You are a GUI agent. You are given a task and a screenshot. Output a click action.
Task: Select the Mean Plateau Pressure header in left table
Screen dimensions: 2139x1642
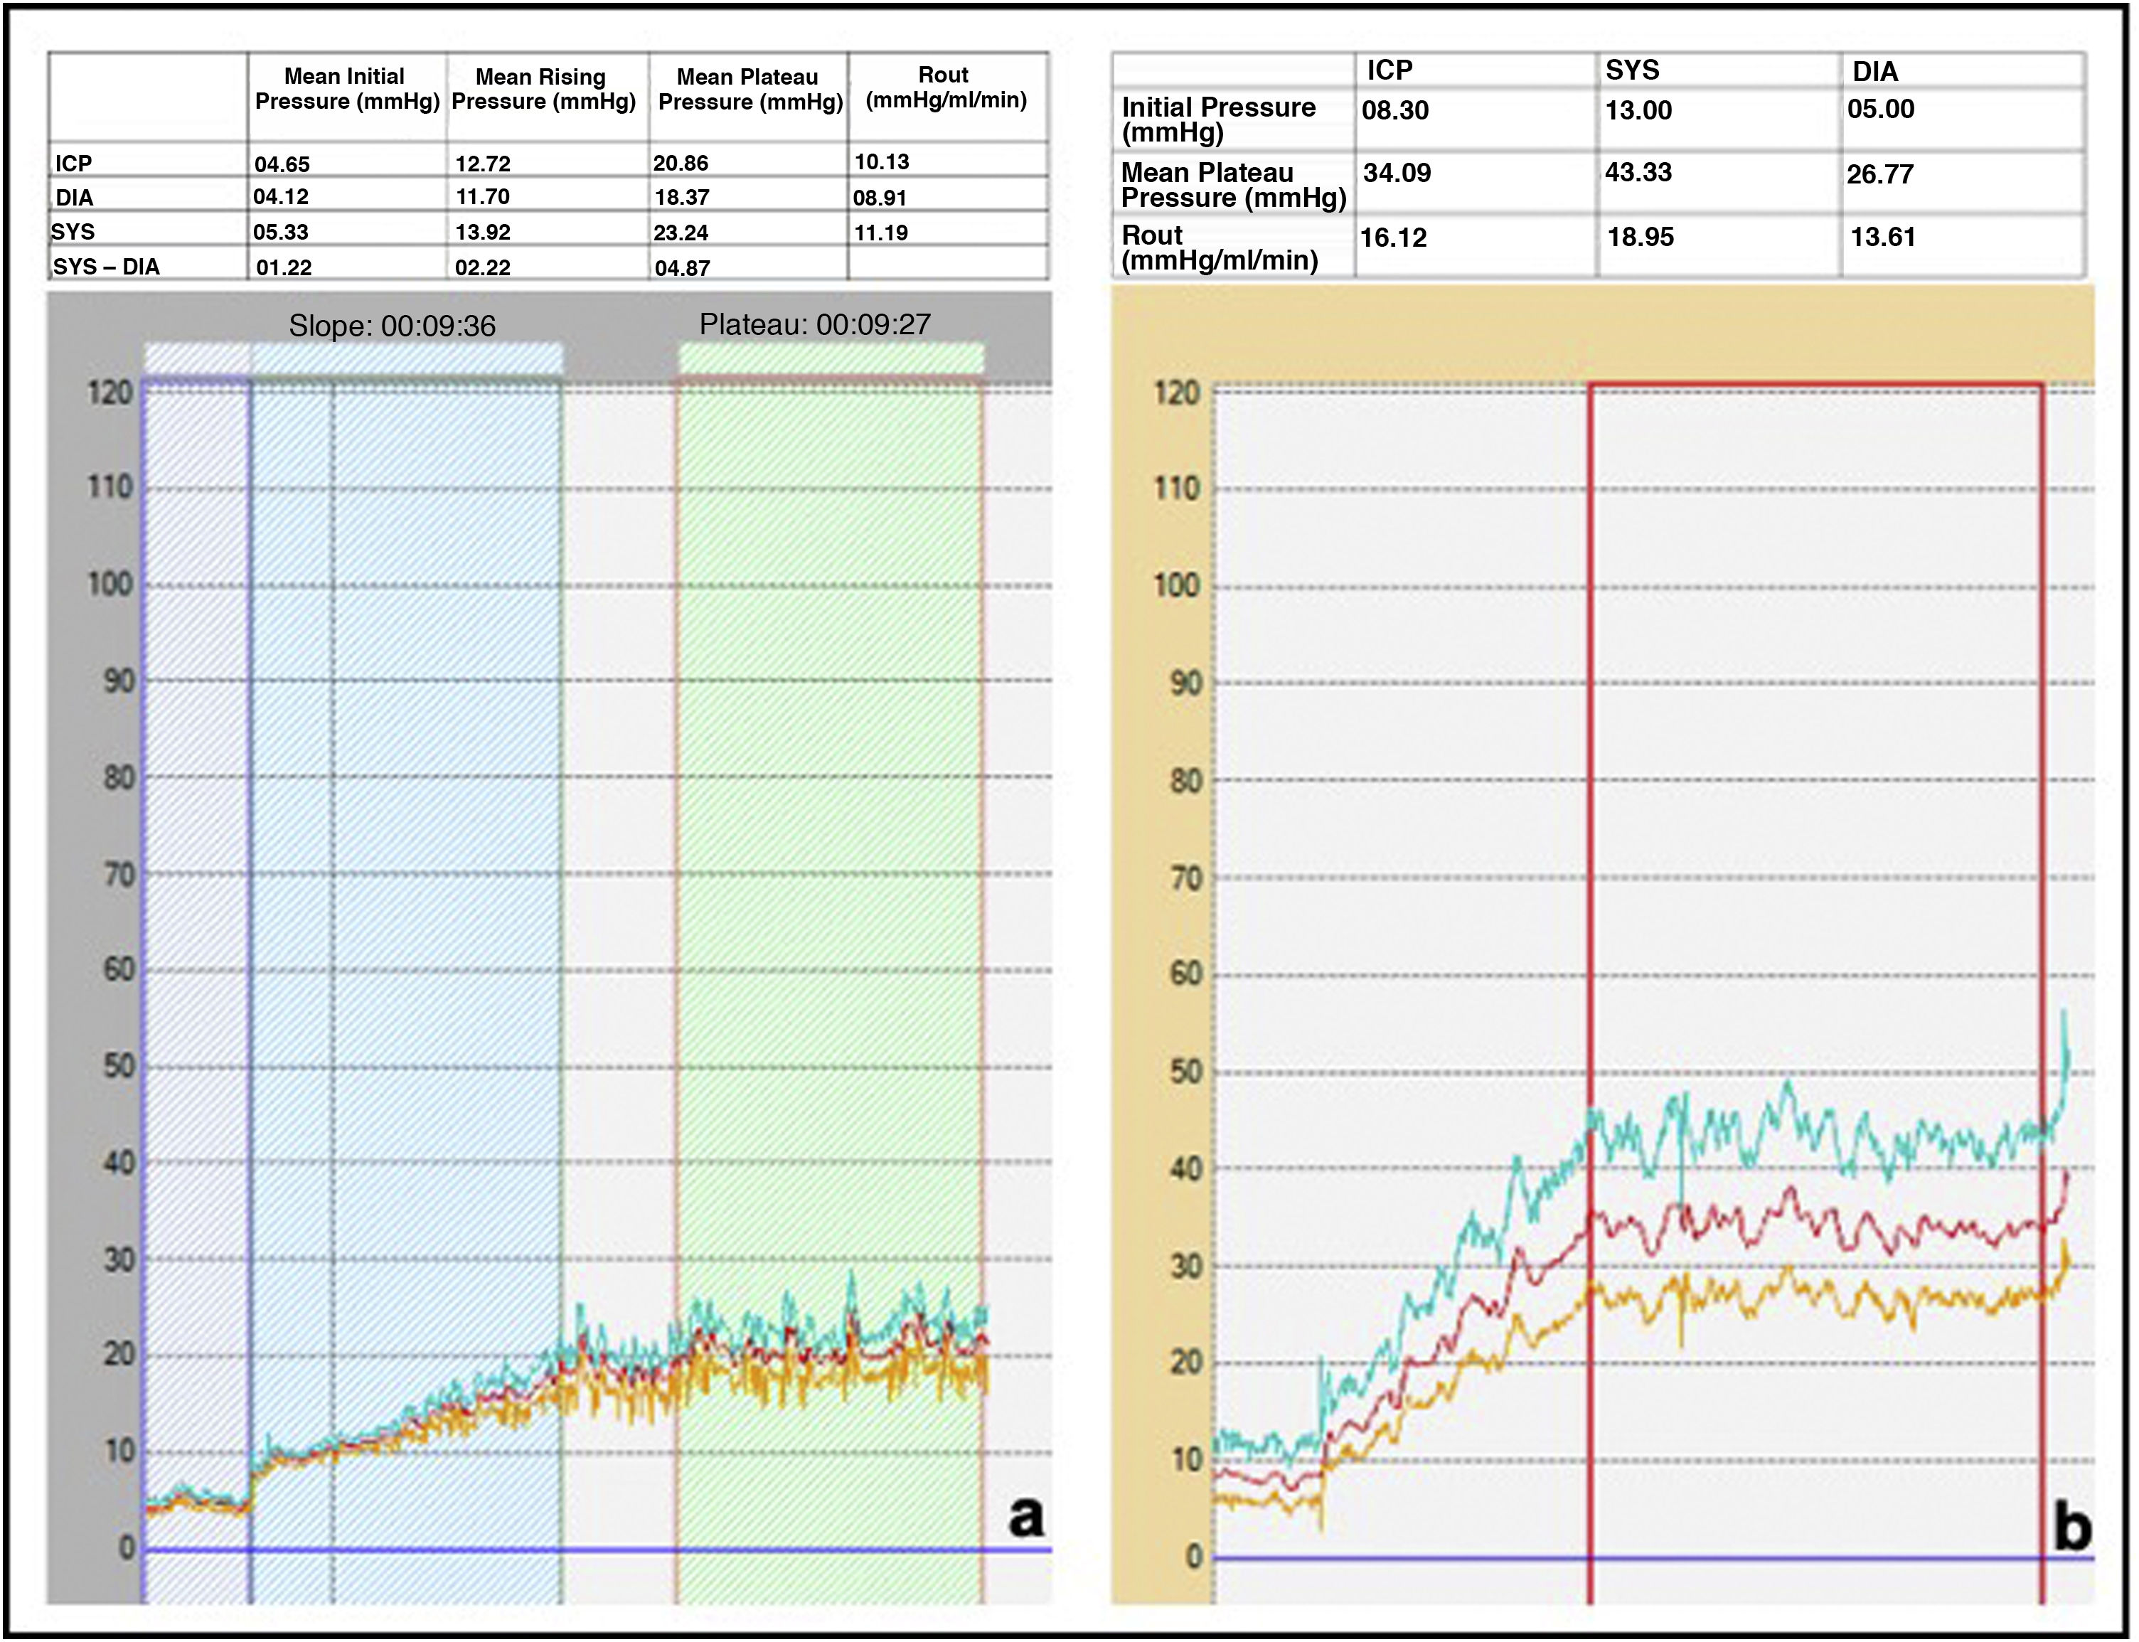click(x=749, y=90)
